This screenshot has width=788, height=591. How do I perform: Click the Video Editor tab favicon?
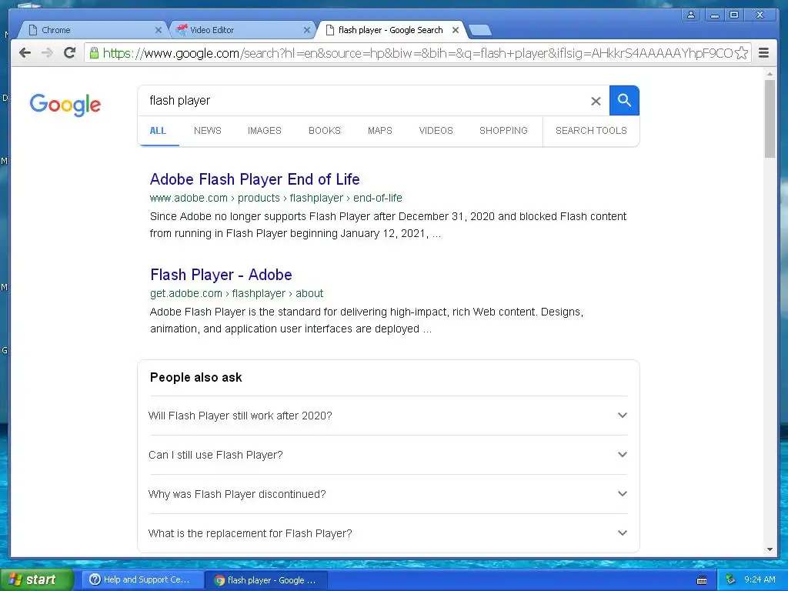(182, 30)
